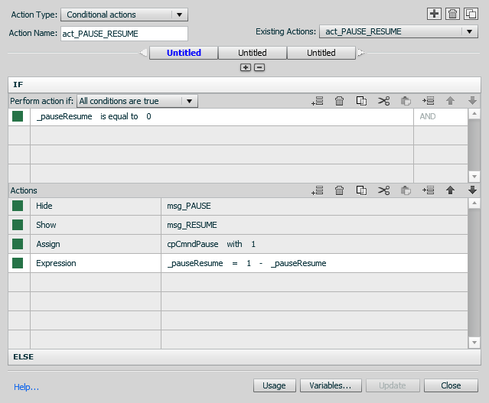Select the Hide action name cell

[96, 206]
